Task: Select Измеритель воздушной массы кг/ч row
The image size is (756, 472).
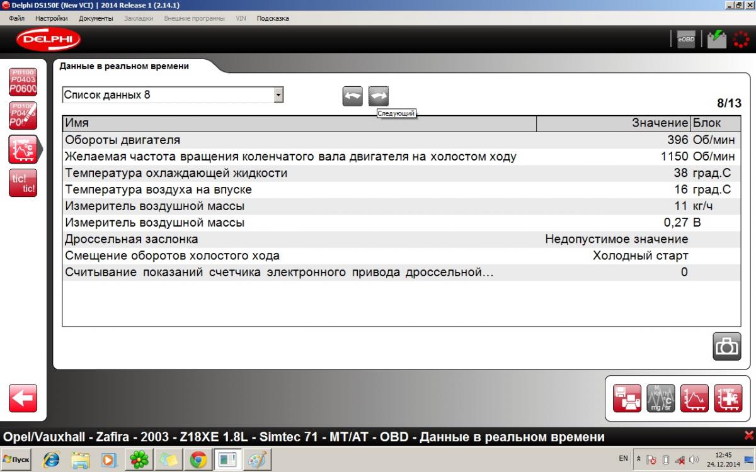Action: (400, 206)
